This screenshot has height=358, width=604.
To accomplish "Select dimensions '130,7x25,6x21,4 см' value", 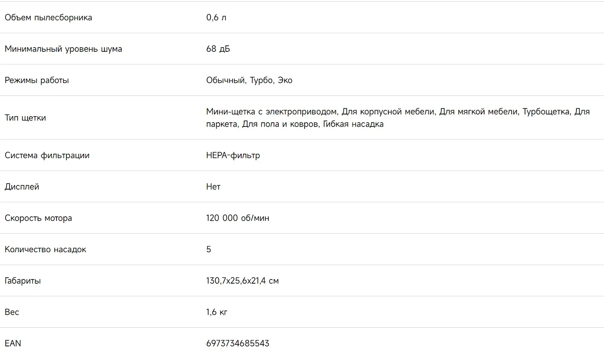I will pyautogui.click(x=242, y=281).
